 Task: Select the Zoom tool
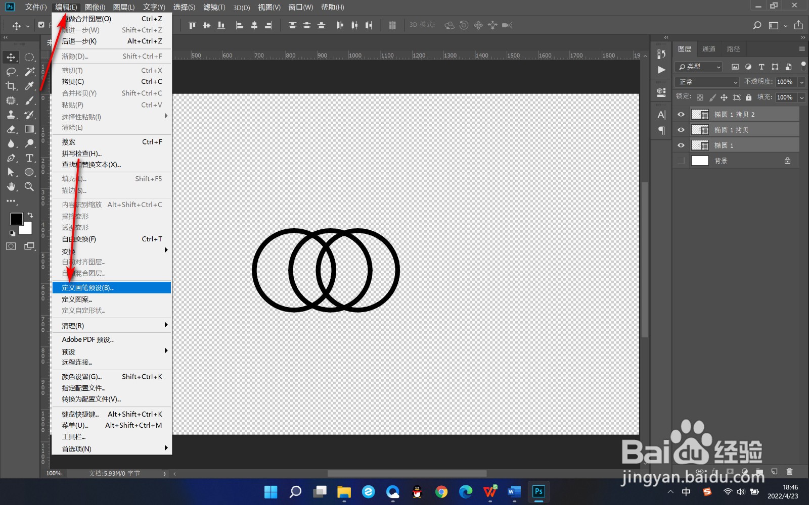click(29, 187)
